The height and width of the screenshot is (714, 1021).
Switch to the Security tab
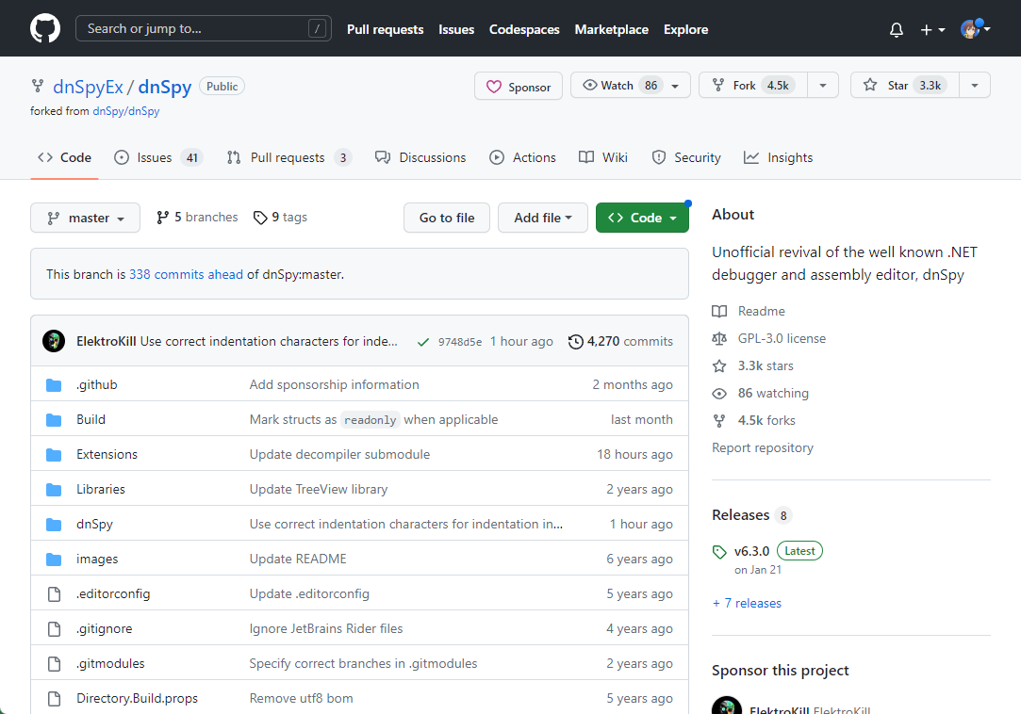click(x=686, y=157)
